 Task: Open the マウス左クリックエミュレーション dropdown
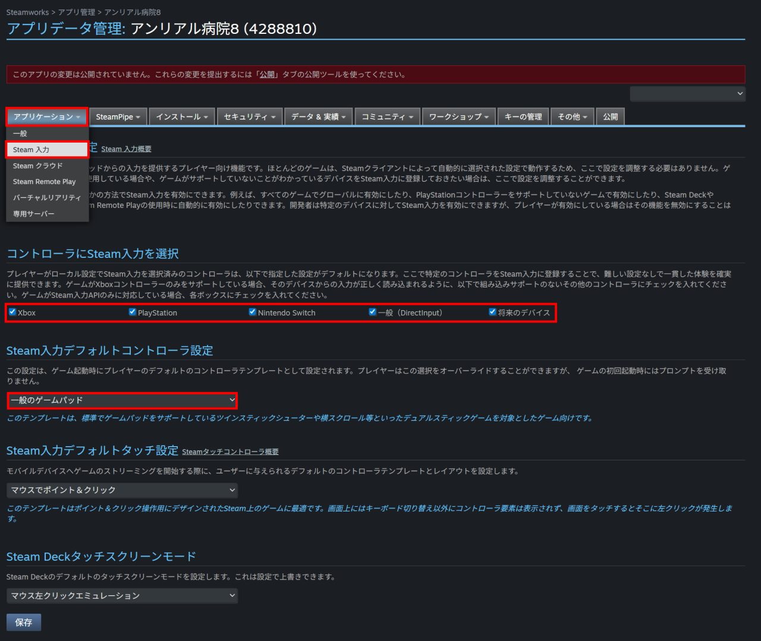[x=122, y=595]
